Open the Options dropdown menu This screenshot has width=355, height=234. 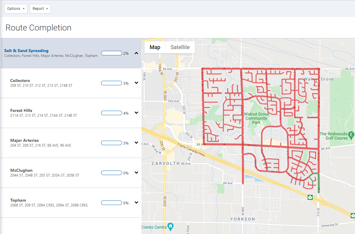point(16,9)
